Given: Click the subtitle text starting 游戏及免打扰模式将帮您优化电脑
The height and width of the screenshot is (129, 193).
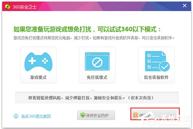Looking at the screenshot, I should 94,38.
